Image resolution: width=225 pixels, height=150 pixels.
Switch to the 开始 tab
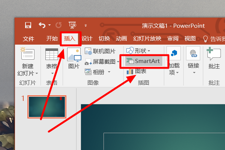tap(52, 39)
